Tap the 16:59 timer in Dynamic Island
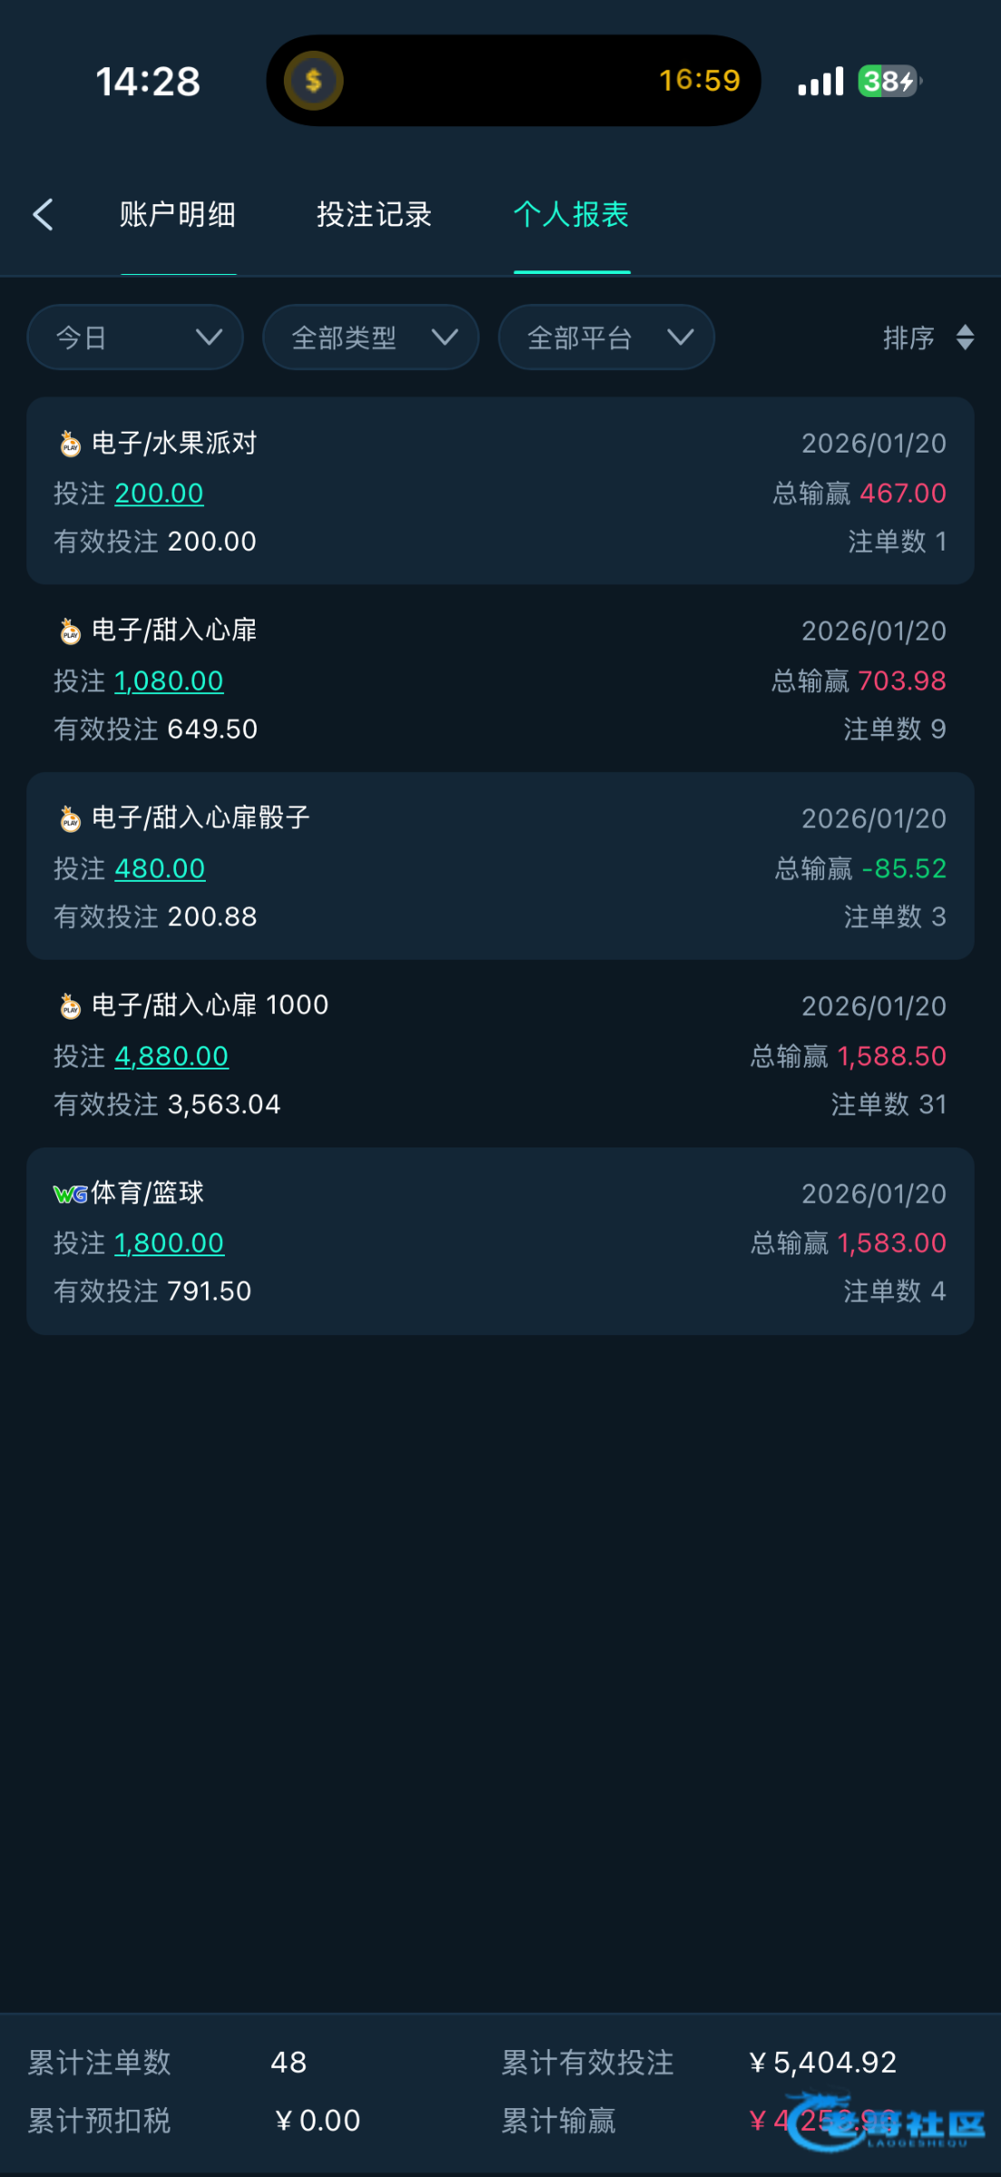 (699, 81)
